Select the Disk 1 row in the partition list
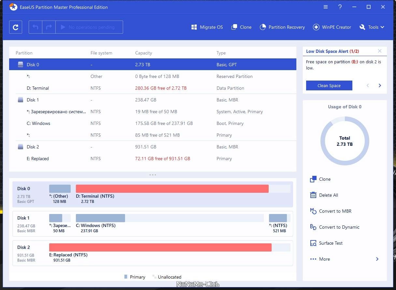Screen dimensions: 396x290 (153, 100)
